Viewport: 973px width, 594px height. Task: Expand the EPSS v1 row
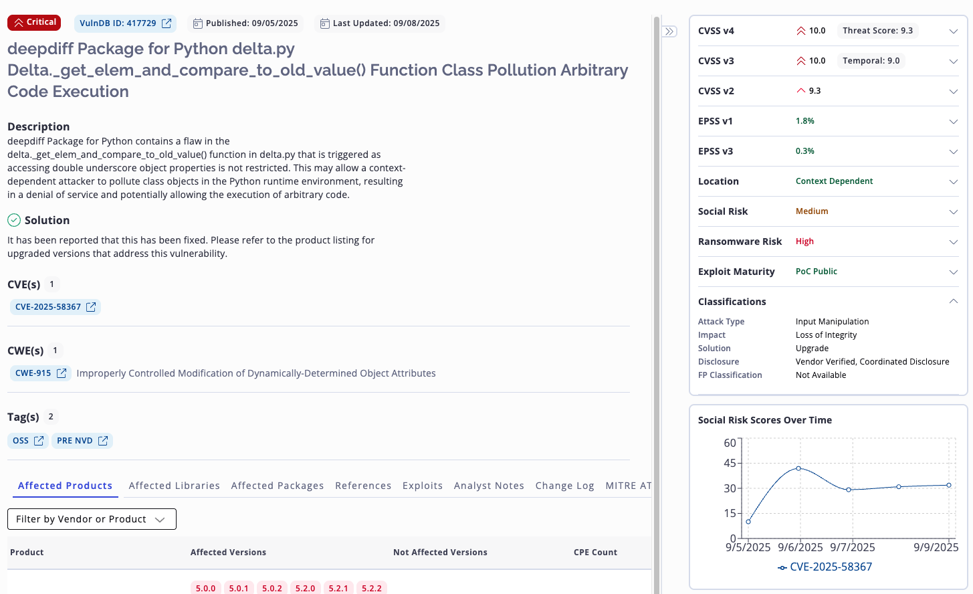[954, 122]
